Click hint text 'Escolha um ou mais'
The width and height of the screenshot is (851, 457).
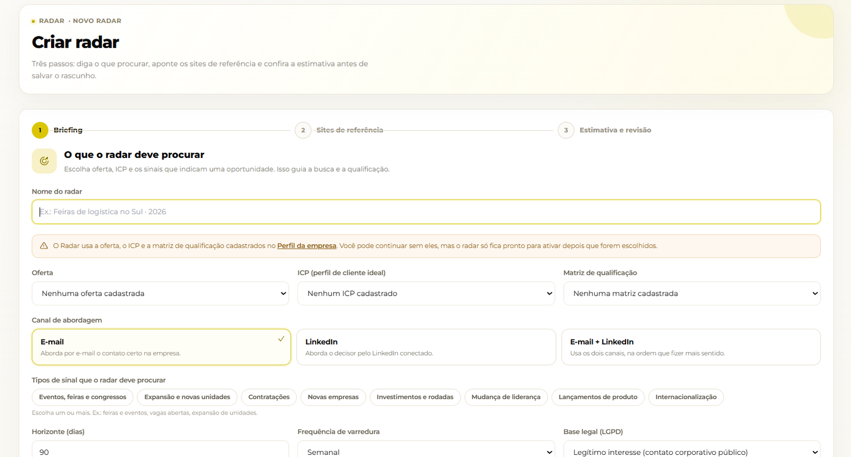coord(145,413)
